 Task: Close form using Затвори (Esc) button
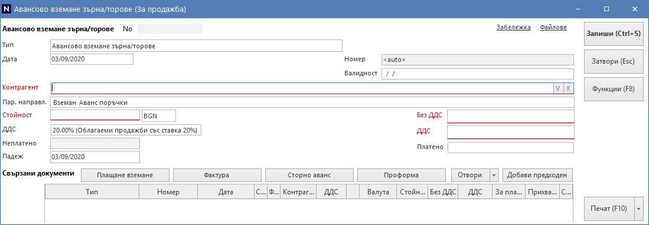point(614,61)
